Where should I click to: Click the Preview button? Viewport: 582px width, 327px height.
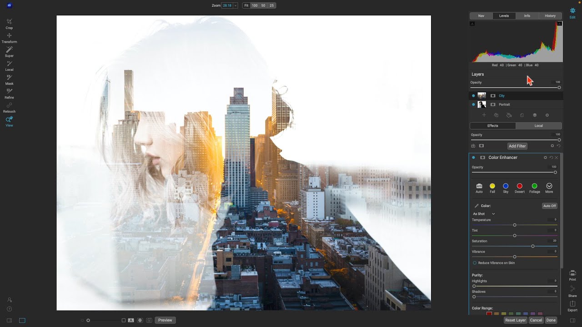(165, 320)
